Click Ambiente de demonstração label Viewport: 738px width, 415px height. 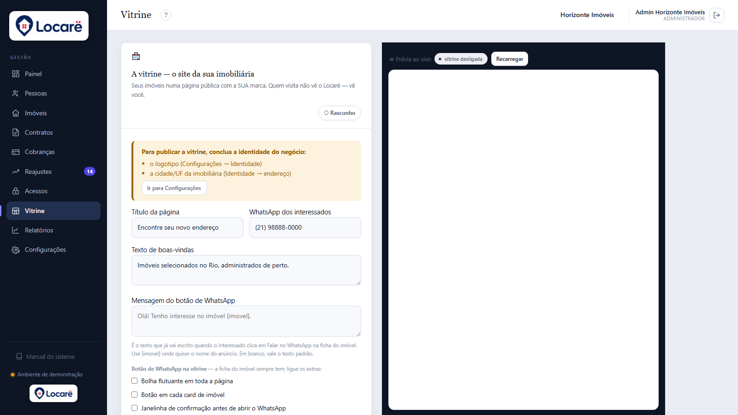pos(50,374)
